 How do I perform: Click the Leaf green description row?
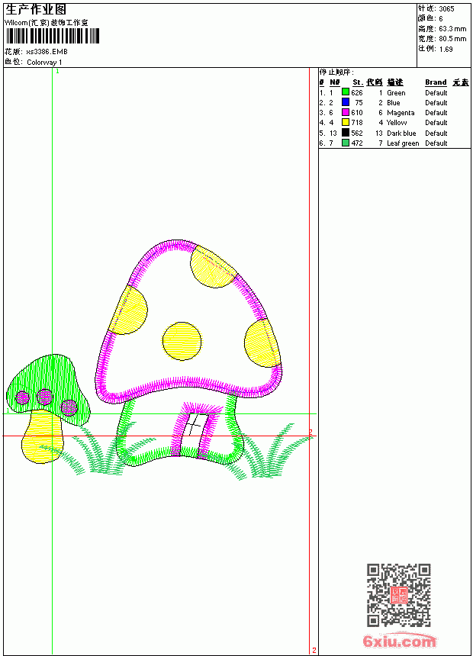(394, 143)
